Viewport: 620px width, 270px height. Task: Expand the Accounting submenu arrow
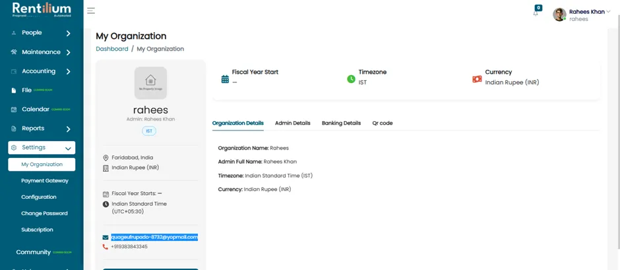[68, 71]
